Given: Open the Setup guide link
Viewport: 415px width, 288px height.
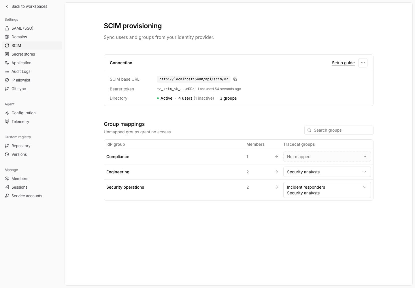Looking at the screenshot, I should tap(343, 63).
